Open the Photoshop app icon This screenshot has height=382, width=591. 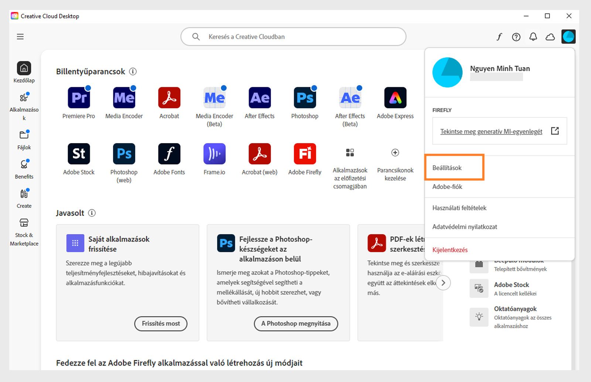coord(304,98)
